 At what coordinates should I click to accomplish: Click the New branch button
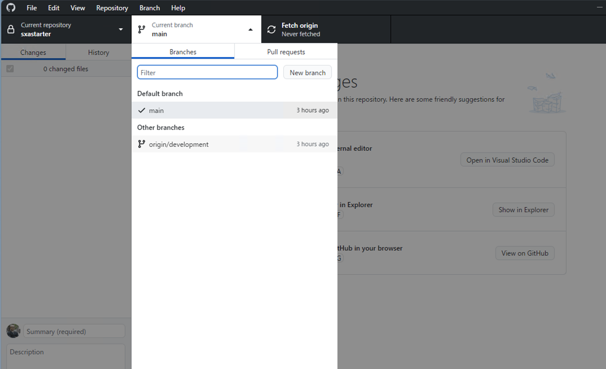pyautogui.click(x=307, y=72)
